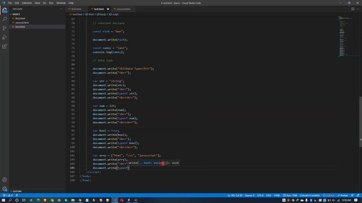Click the console.log(namey) line
The width and height of the screenshot is (362, 203).
[x=109, y=52]
